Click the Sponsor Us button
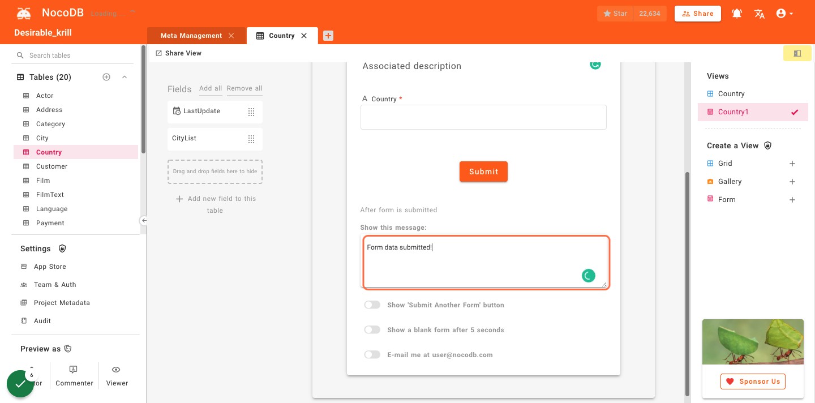This screenshot has width=815, height=403. [x=753, y=381]
